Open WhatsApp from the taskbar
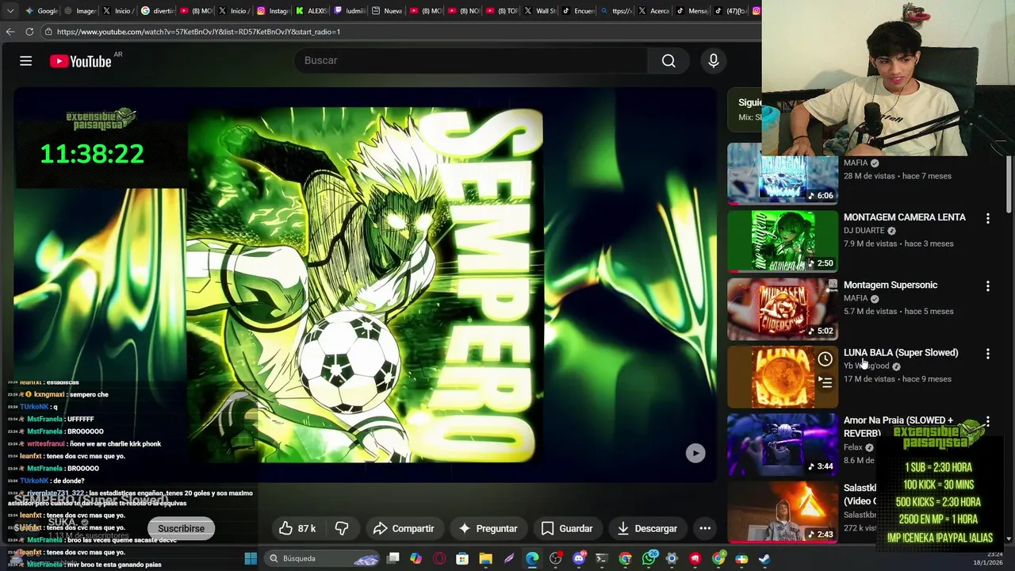The height and width of the screenshot is (571, 1015). 649,558
